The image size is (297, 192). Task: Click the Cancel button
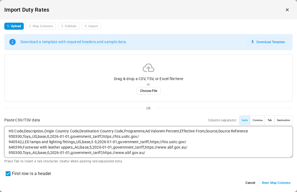pyautogui.click(x=250, y=183)
